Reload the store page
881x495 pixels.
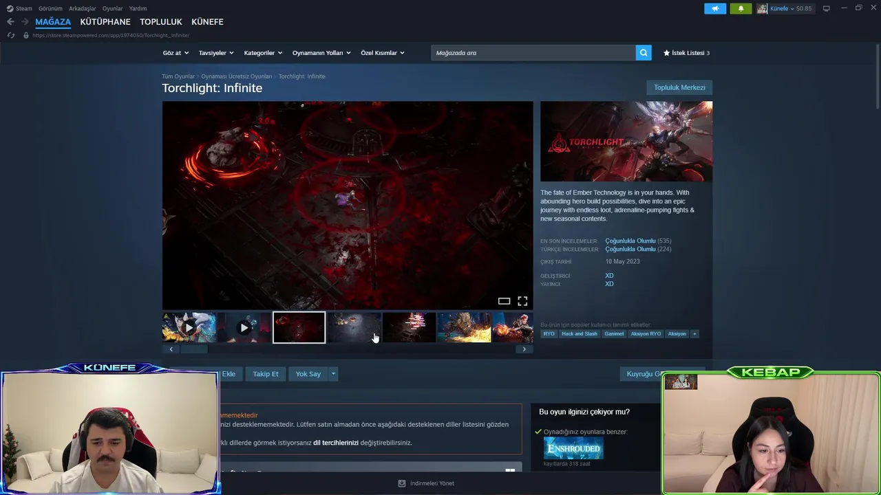(11, 35)
